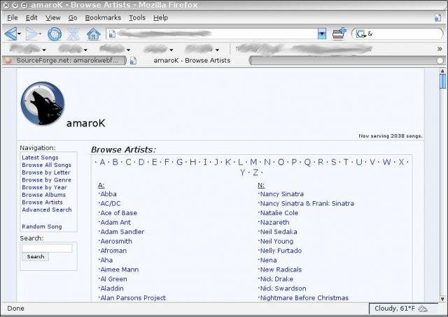Open the Nazareth artist link
448x317 pixels.
pyautogui.click(x=274, y=222)
